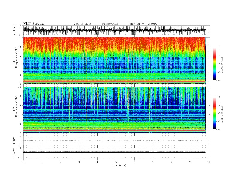
Task: Click the "VLF Spectra" title text
Action: 34,23
